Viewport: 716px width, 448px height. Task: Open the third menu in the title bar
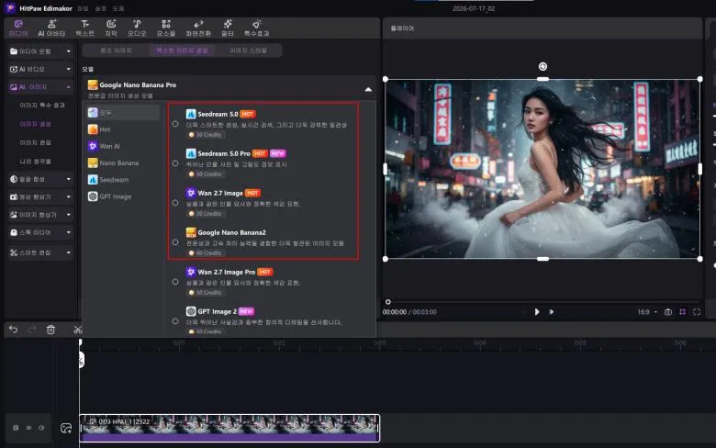tap(118, 8)
